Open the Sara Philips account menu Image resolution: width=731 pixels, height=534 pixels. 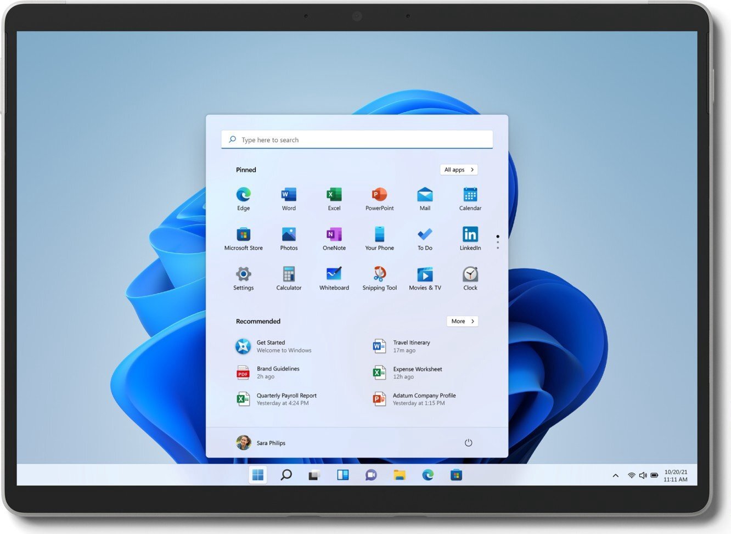(261, 443)
